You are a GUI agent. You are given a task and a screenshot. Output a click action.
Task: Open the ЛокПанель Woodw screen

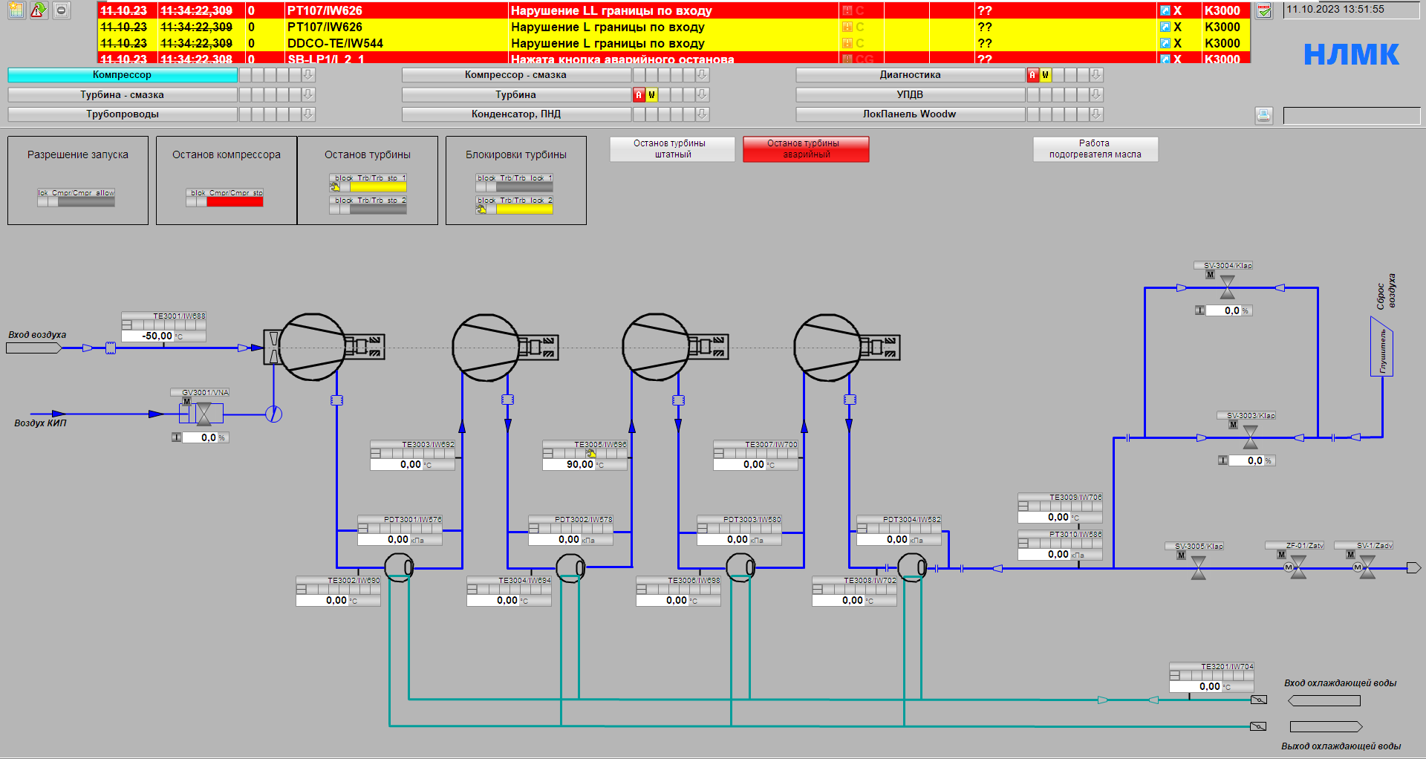click(910, 114)
